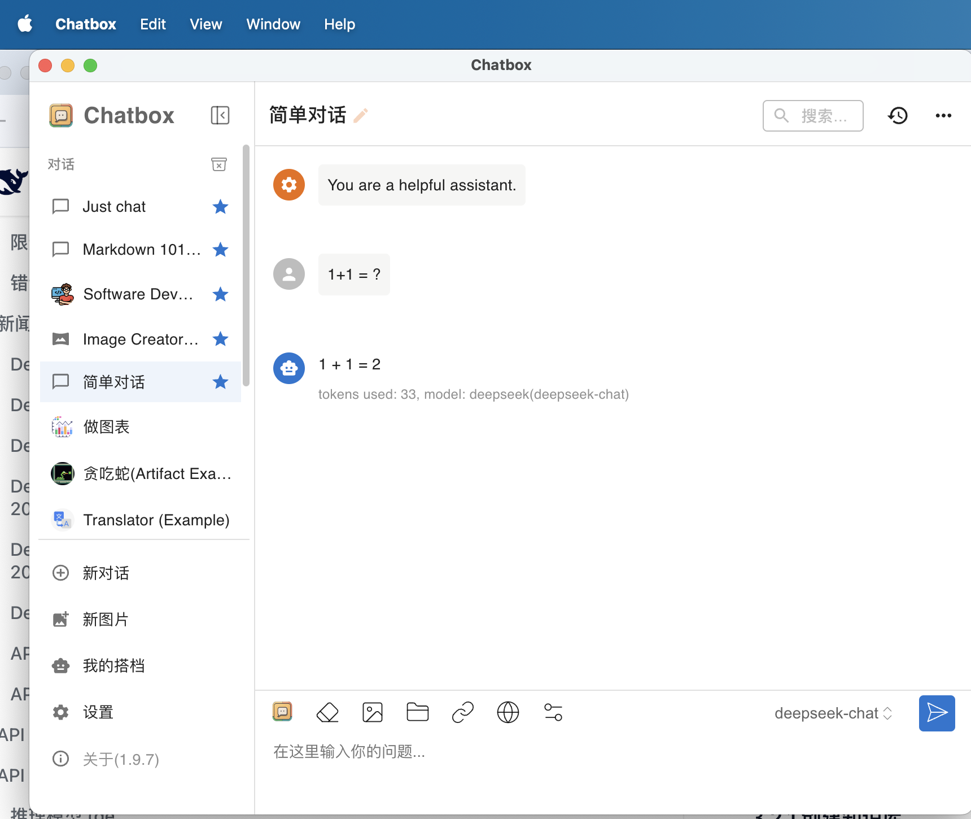Image resolution: width=971 pixels, height=819 pixels.
Task: Open the deepseek-chat model selector
Action: (x=833, y=713)
